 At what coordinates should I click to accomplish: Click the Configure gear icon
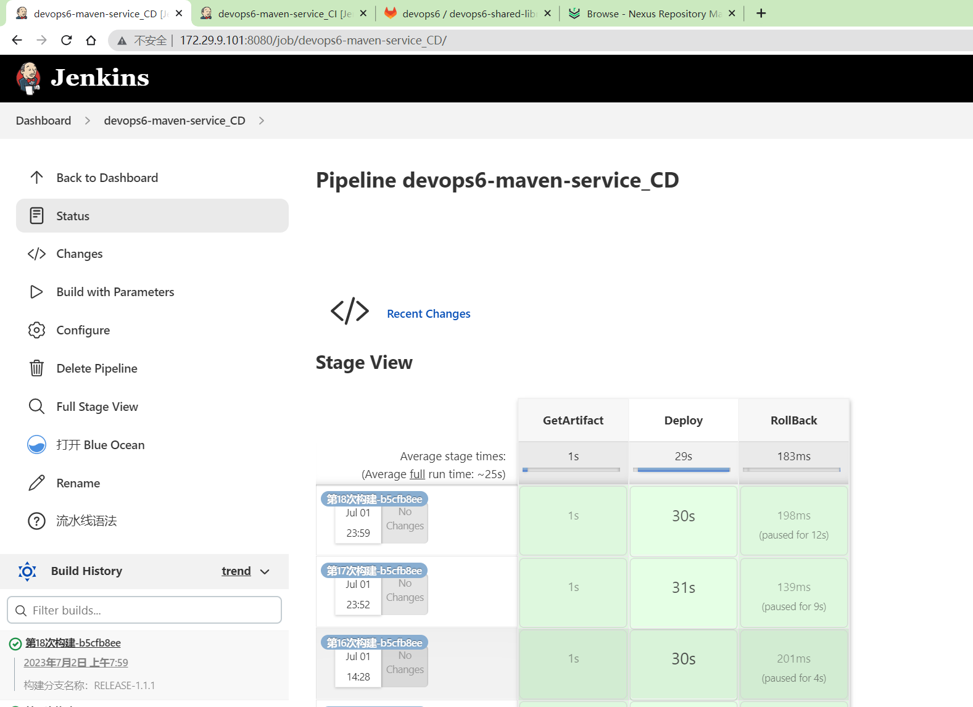click(36, 330)
